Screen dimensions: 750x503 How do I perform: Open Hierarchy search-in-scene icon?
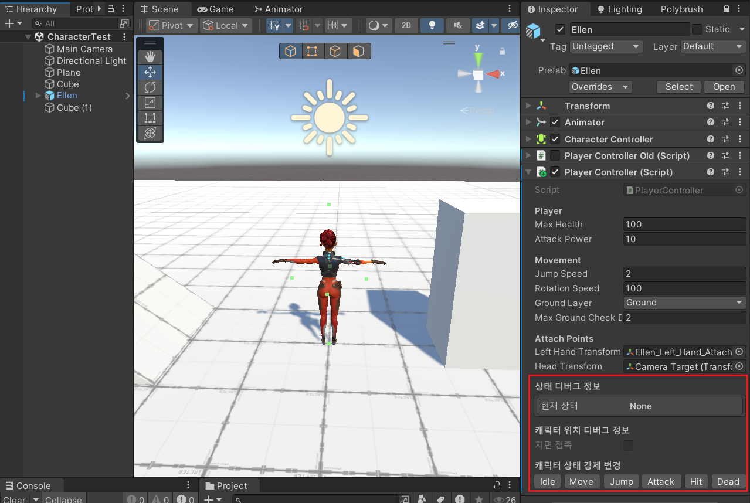coord(124,23)
